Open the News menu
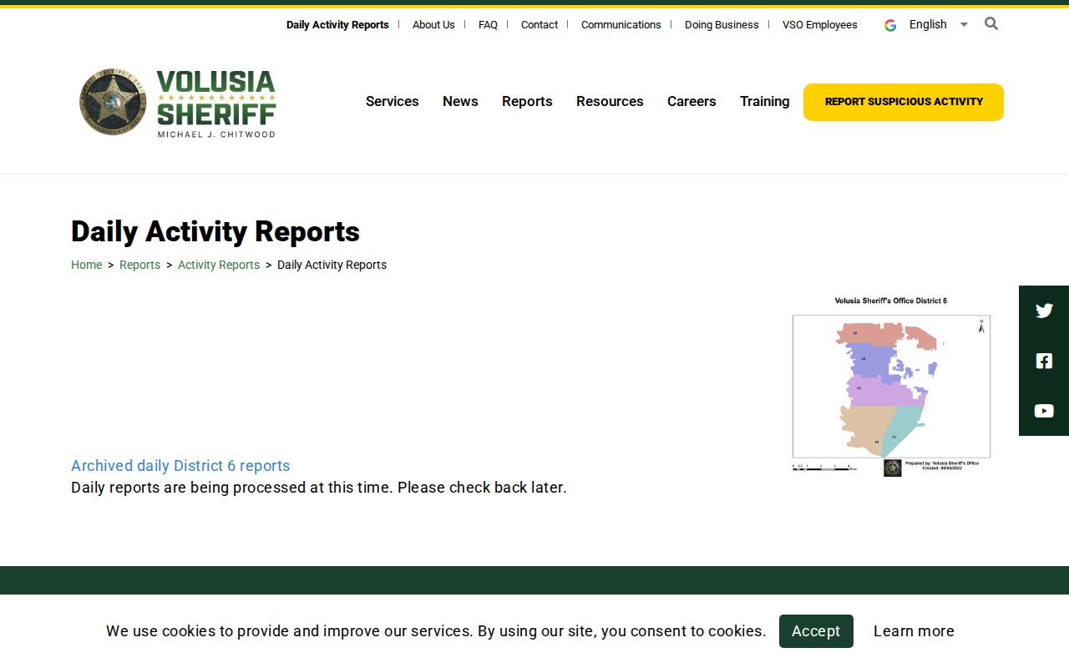This screenshot has width=1069, height=668. [x=460, y=101]
